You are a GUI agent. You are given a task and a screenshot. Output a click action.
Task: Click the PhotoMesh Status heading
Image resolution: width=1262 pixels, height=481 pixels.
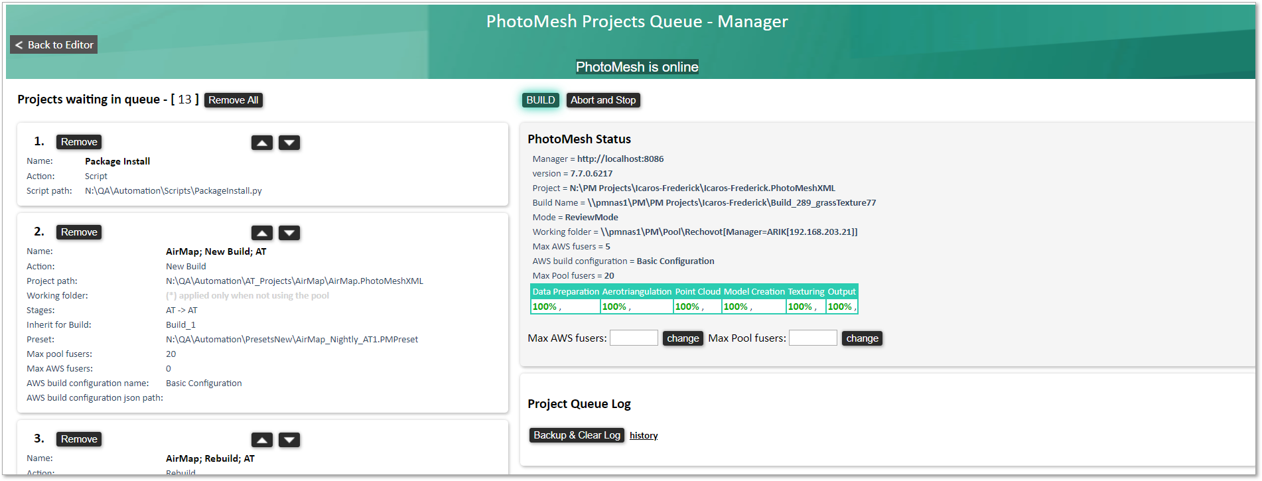[579, 139]
